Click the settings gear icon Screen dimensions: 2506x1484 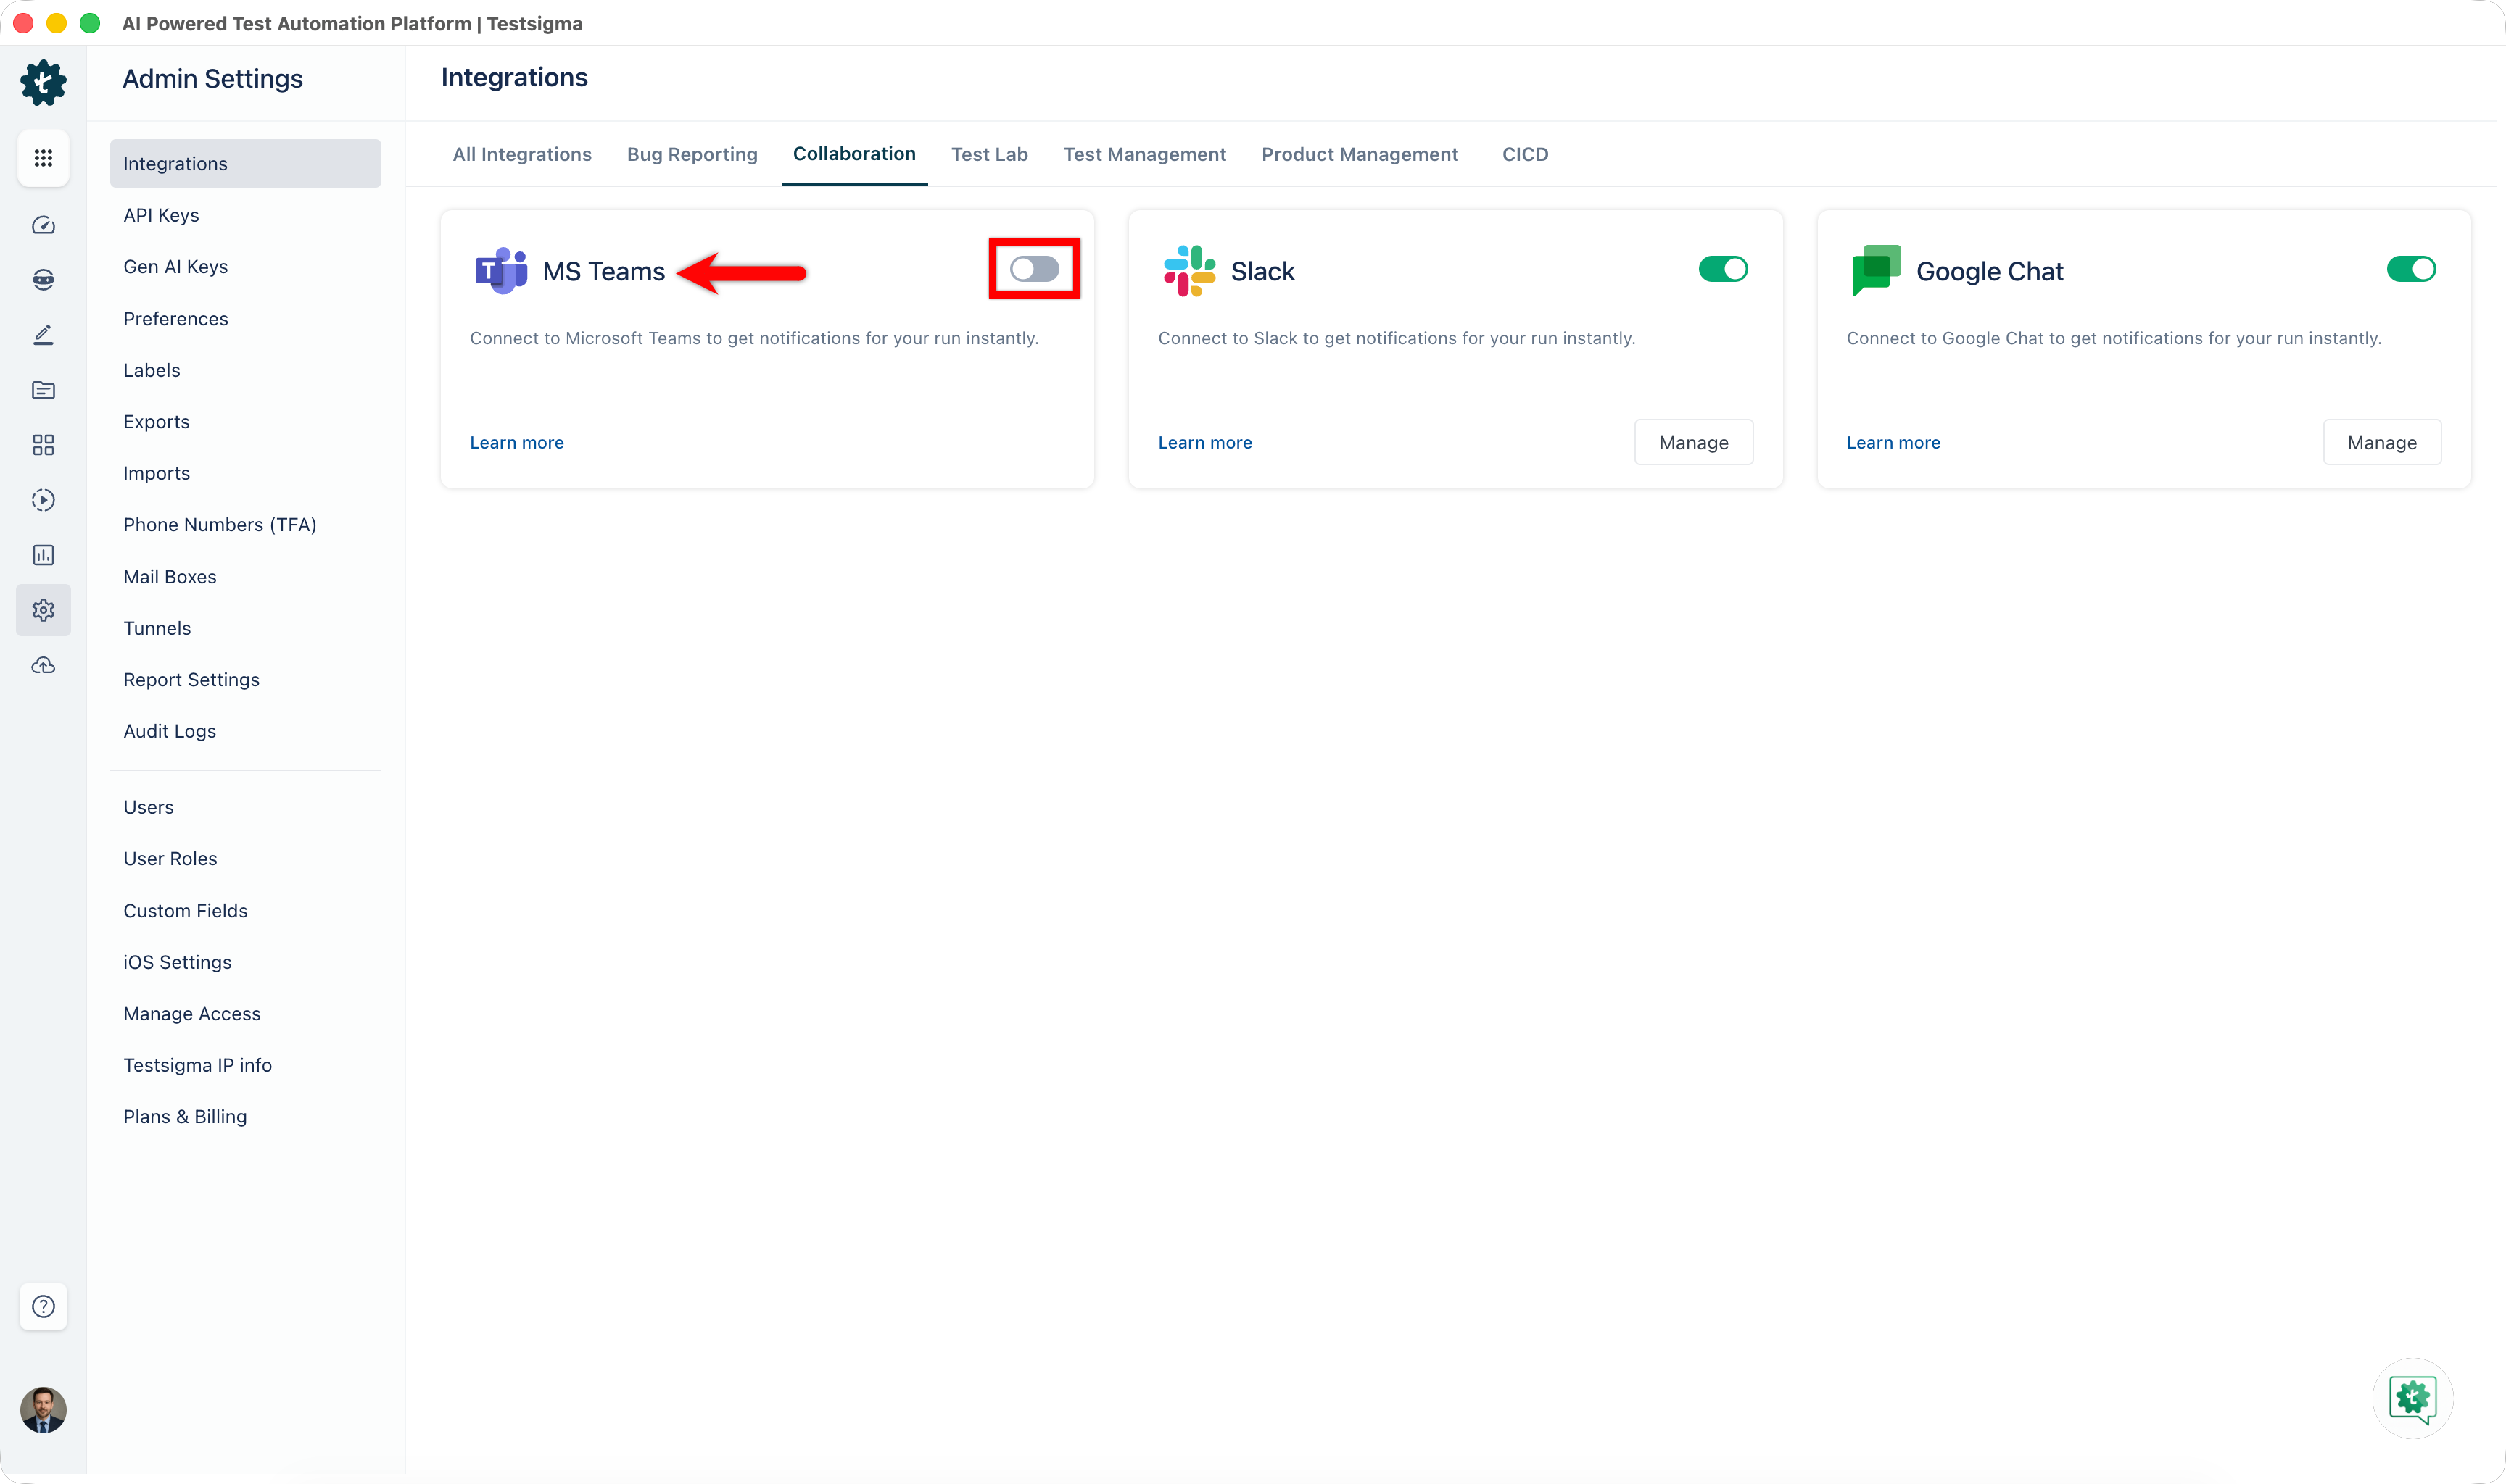[43, 610]
